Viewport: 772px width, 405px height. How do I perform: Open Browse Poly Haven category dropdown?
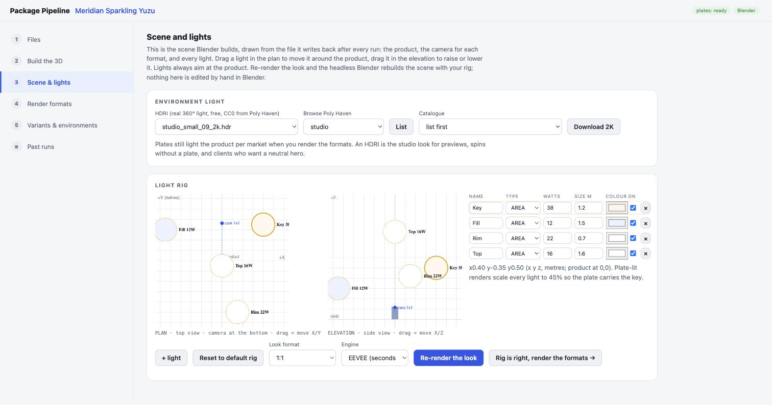tap(344, 127)
